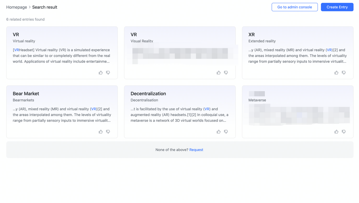
Task: Like the Bear Market entry
Action: coord(101,132)
